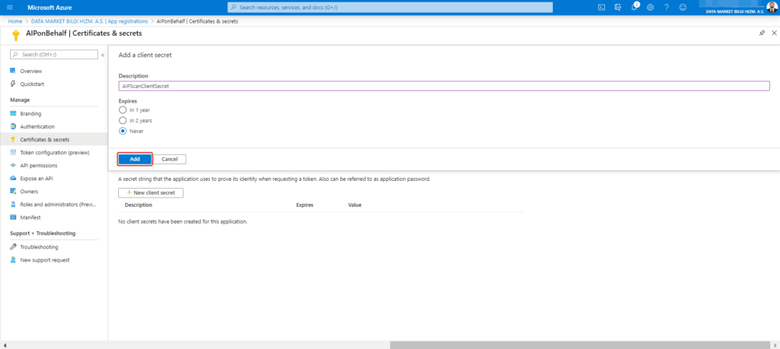Click the Overview icon in sidebar

point(14,71)
